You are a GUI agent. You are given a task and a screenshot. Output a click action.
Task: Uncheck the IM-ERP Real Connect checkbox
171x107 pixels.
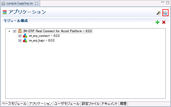coord(15,31)
